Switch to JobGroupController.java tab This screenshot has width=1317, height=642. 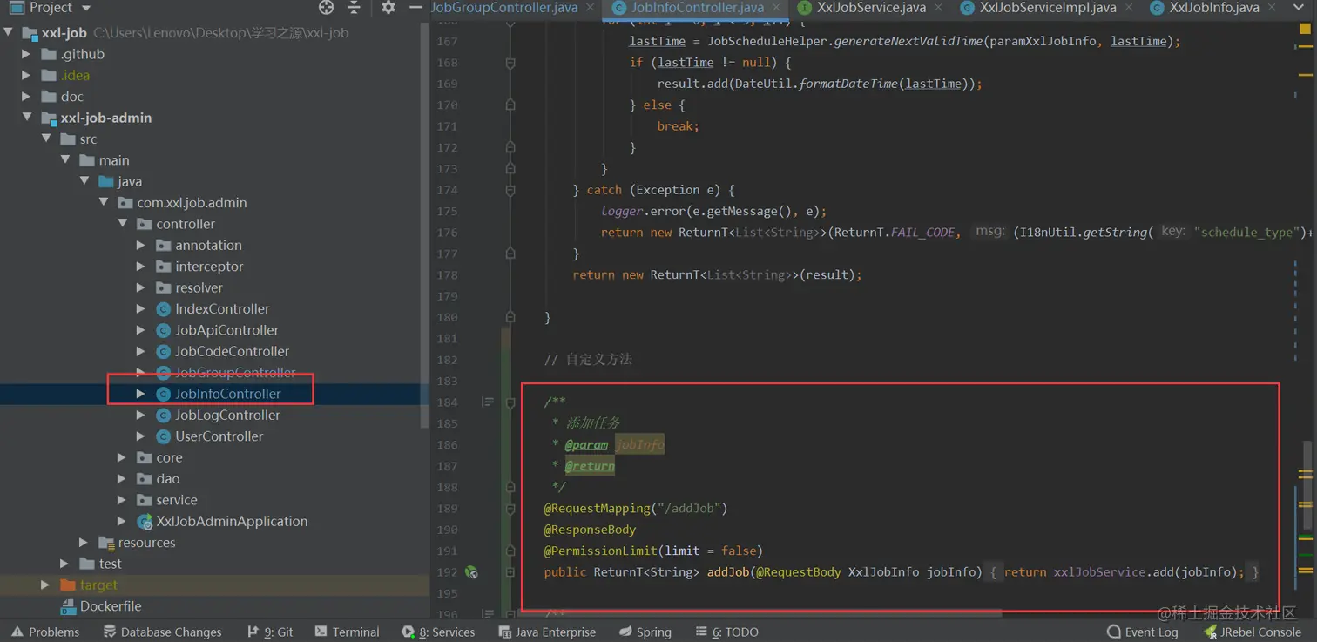point(505,7)
